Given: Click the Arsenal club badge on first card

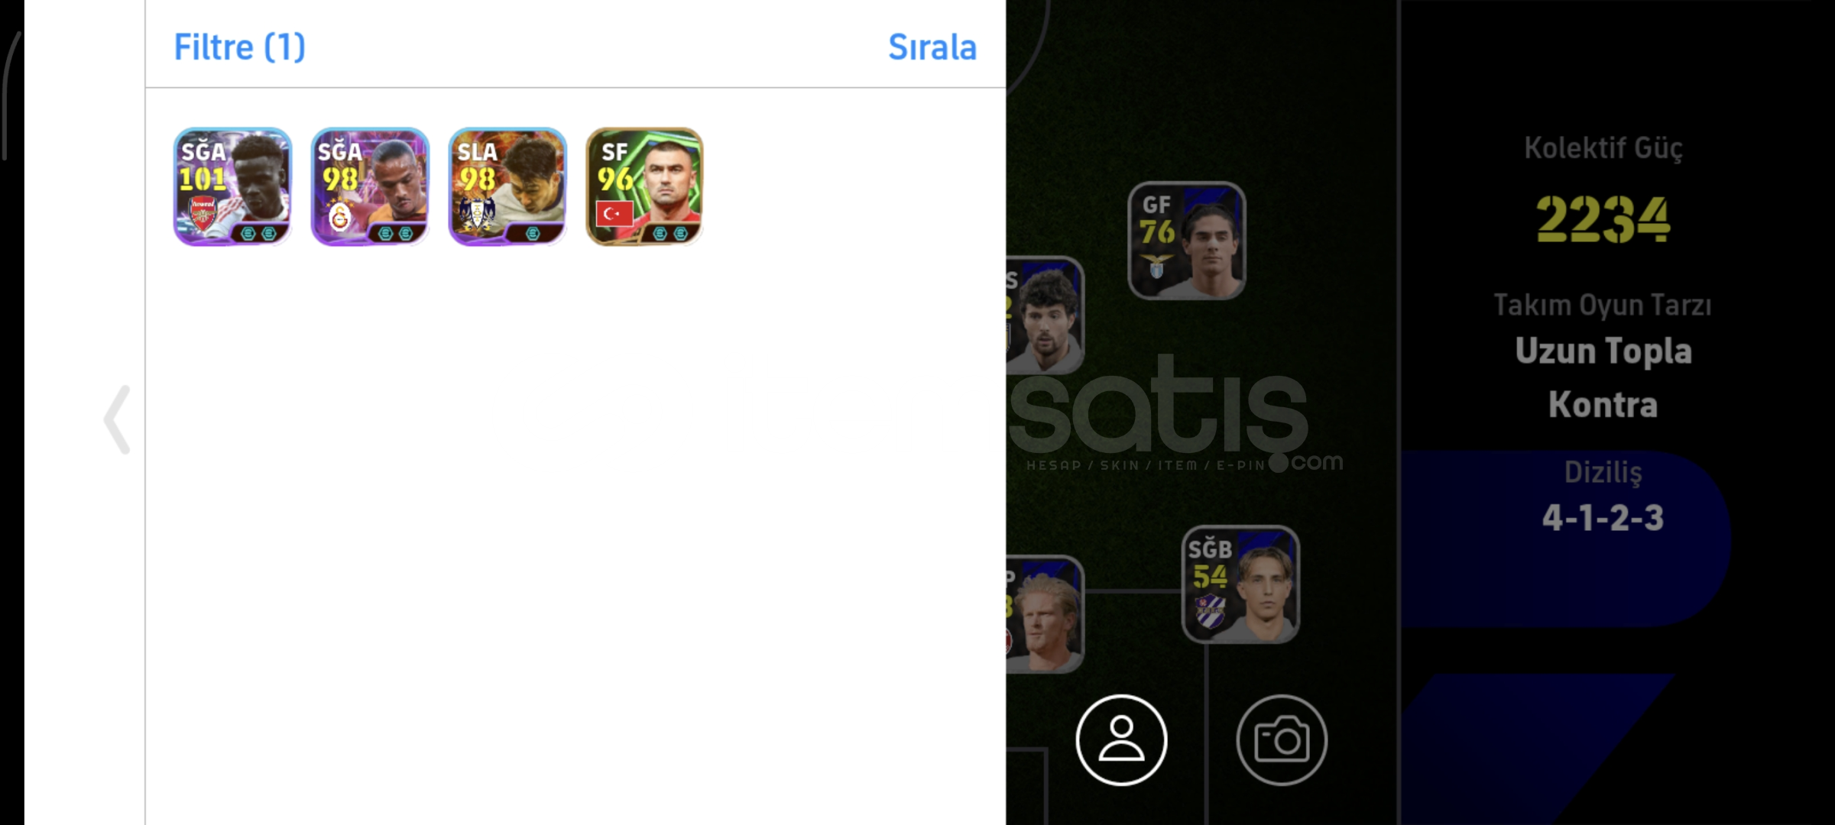Looking at the screenshot, I should click(x=203, y=215).
